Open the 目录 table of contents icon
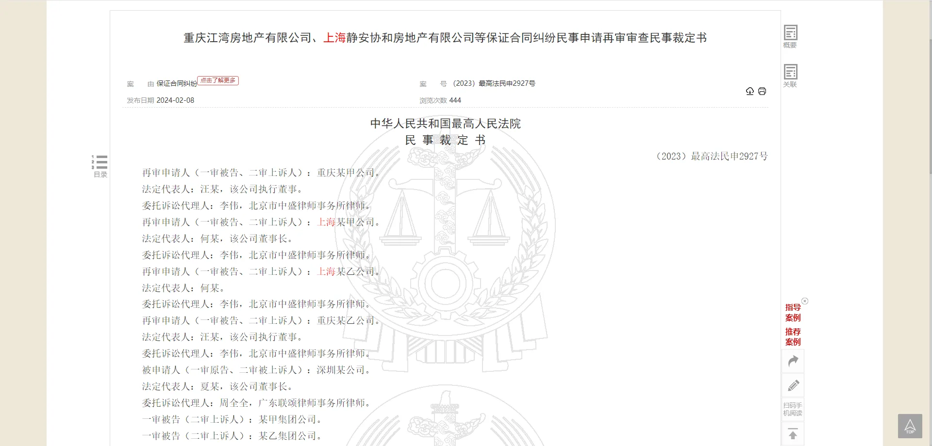This screenshot has height=446, width=932. coord(100,166)
